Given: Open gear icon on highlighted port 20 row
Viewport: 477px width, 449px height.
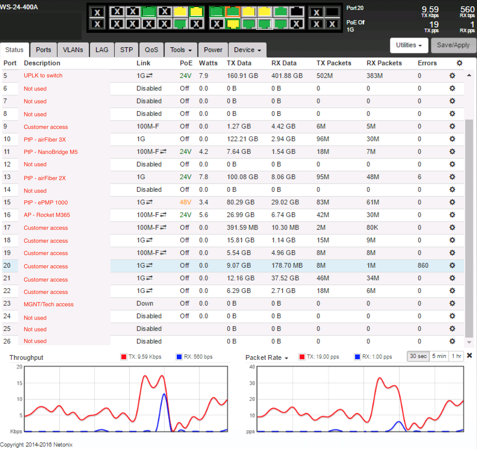Looking at the screenshot, I should [x=452, y=265].
